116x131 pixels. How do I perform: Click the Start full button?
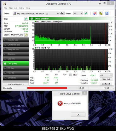(x=106, y=79)
